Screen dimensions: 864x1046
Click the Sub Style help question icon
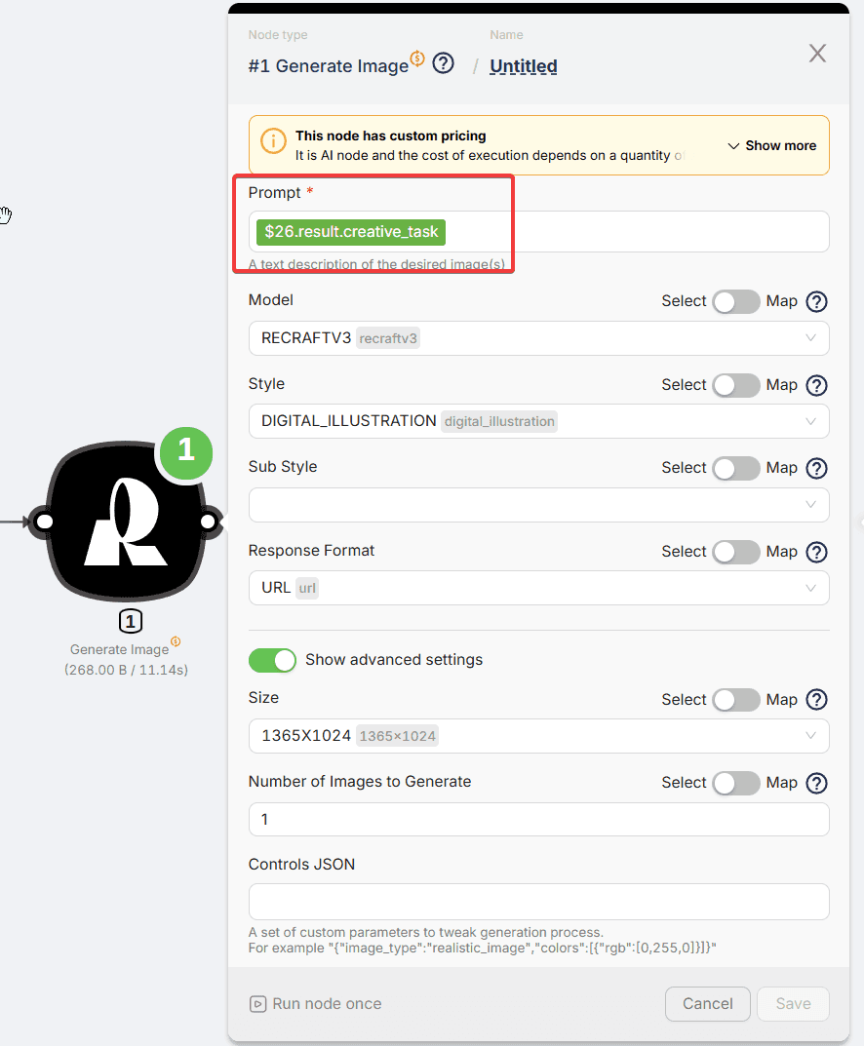coord(817,468)
